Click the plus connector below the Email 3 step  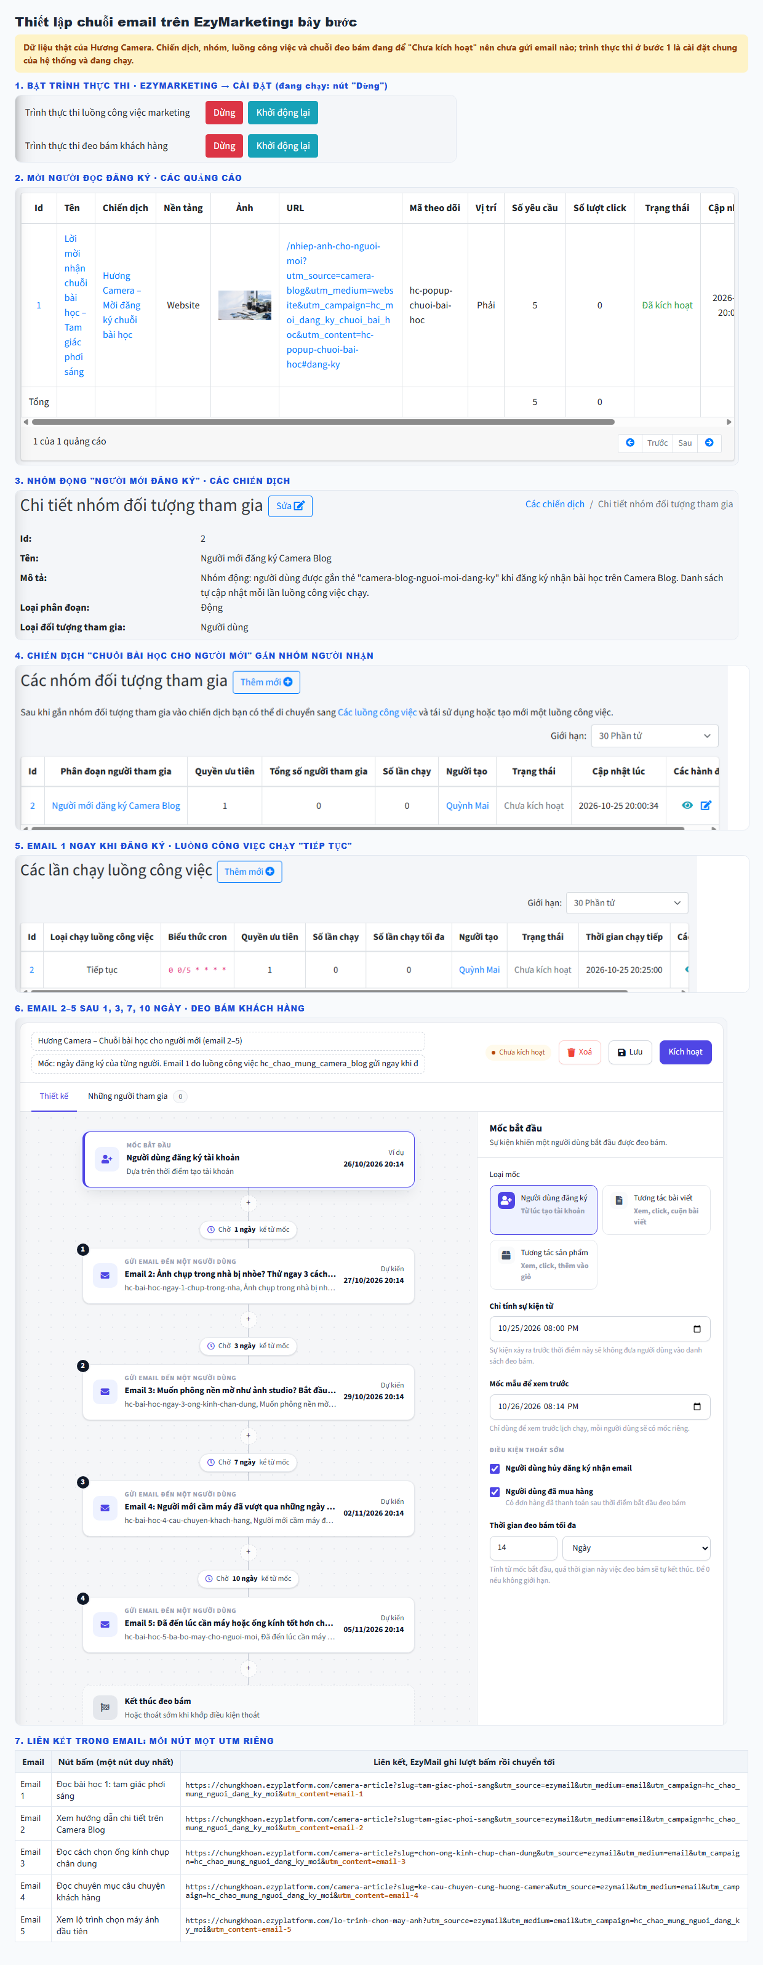(x=248, y=1435)
